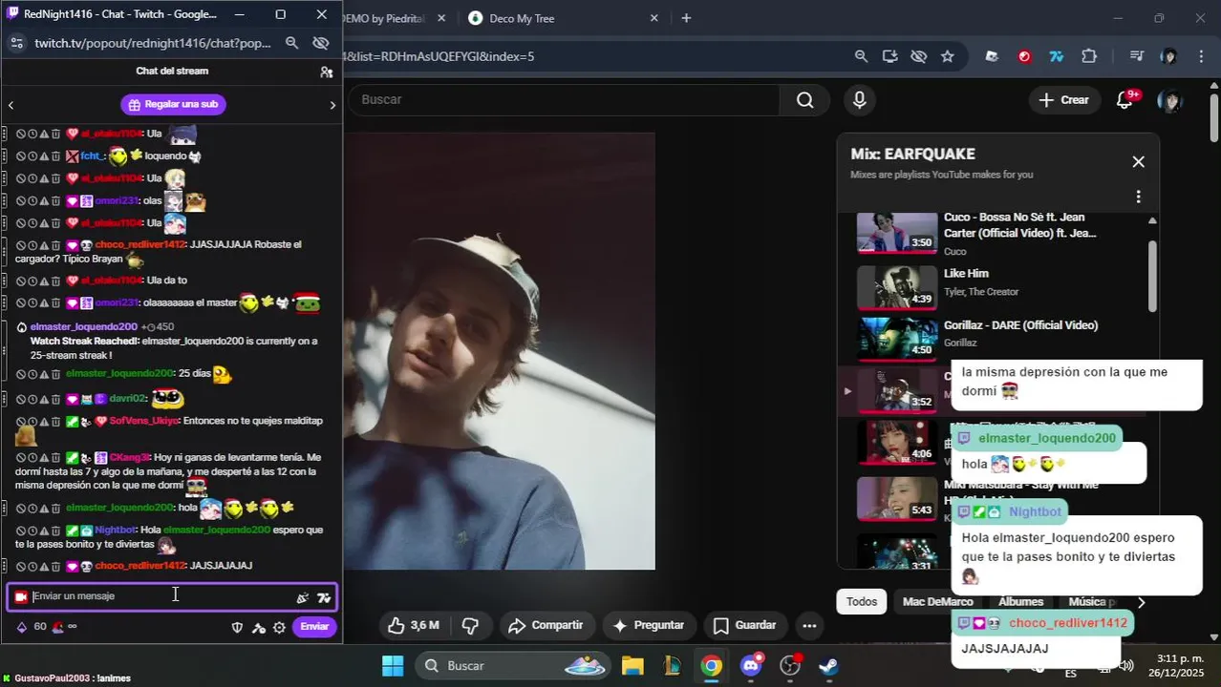Expand next chevron in chat gift banner
The width and height of the screenshot is (1221, 687).
click(332, 105)
